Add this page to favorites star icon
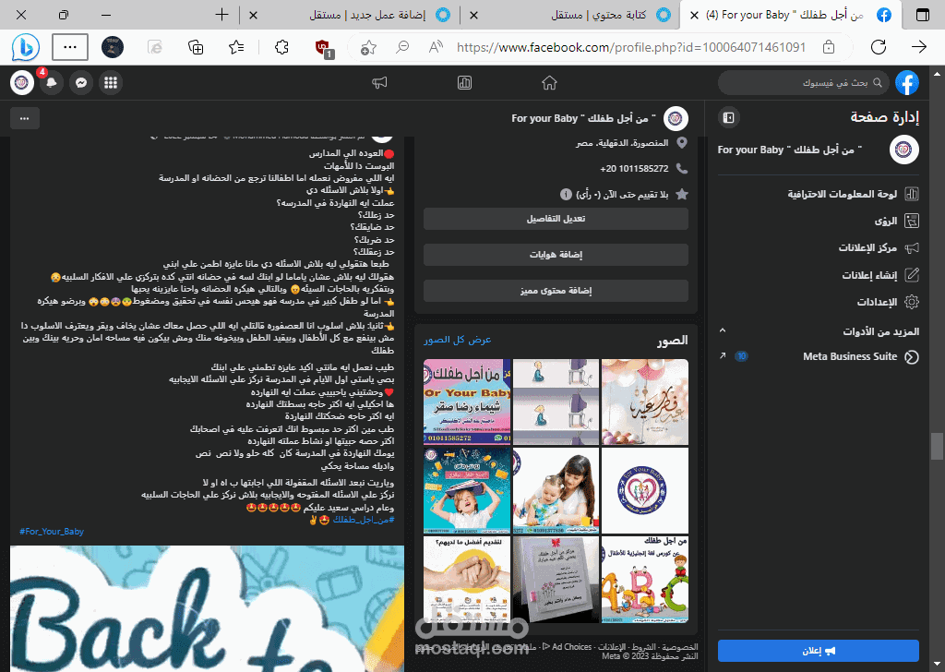Viewport: 945px width, 672px height. [x=368, y=48]
